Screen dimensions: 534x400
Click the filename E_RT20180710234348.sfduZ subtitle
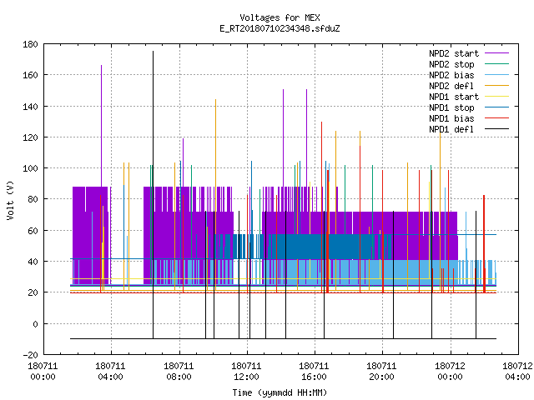[280, 28]
